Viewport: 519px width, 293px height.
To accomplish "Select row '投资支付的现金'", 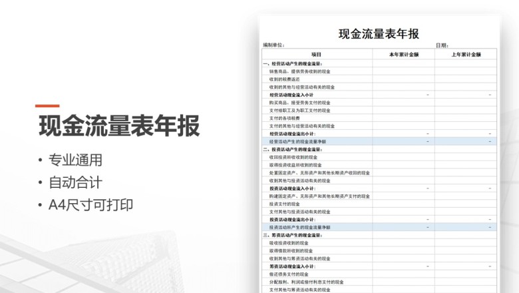I will click(x=379, y=204).
